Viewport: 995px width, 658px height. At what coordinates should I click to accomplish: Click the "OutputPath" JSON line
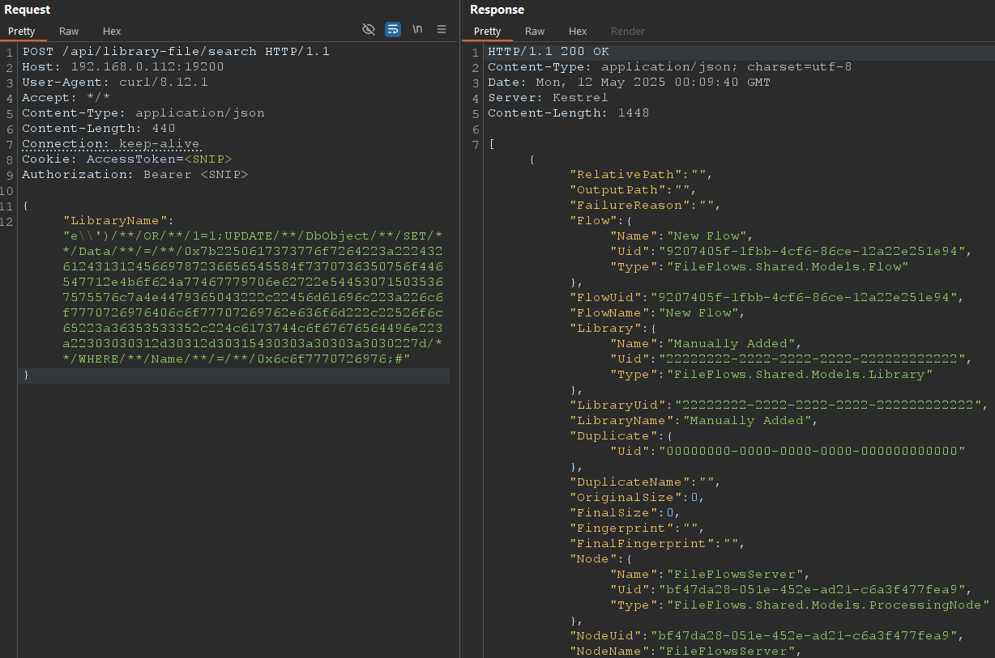[x=634, y=189]
